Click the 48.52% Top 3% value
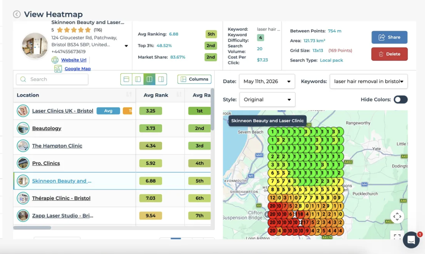The width and height of the screenshot is (425, 254). 164,46
